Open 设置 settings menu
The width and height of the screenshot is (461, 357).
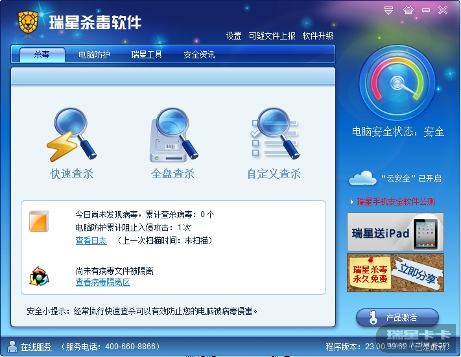coord(233,36)
